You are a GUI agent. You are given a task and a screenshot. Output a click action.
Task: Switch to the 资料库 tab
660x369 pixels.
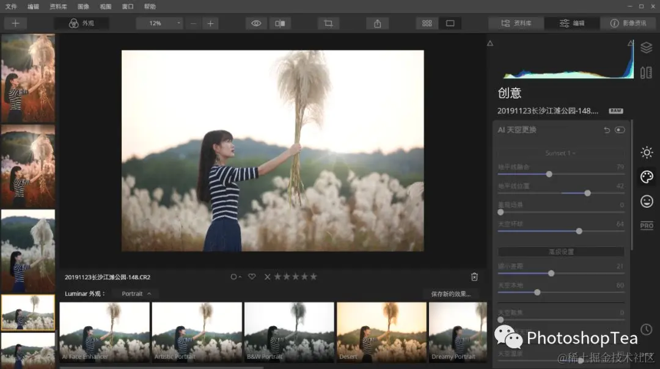(x=516, y=23)
